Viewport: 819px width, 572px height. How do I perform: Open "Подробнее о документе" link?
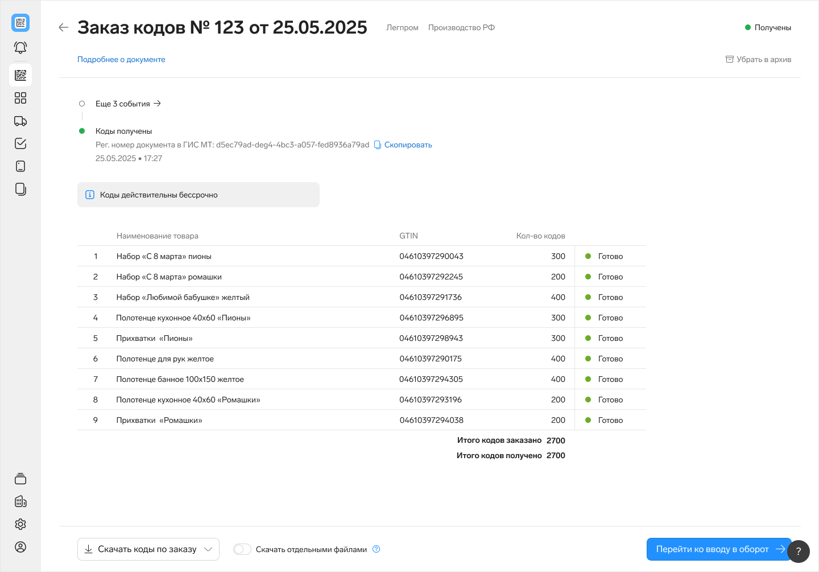[x=121, y=59]
